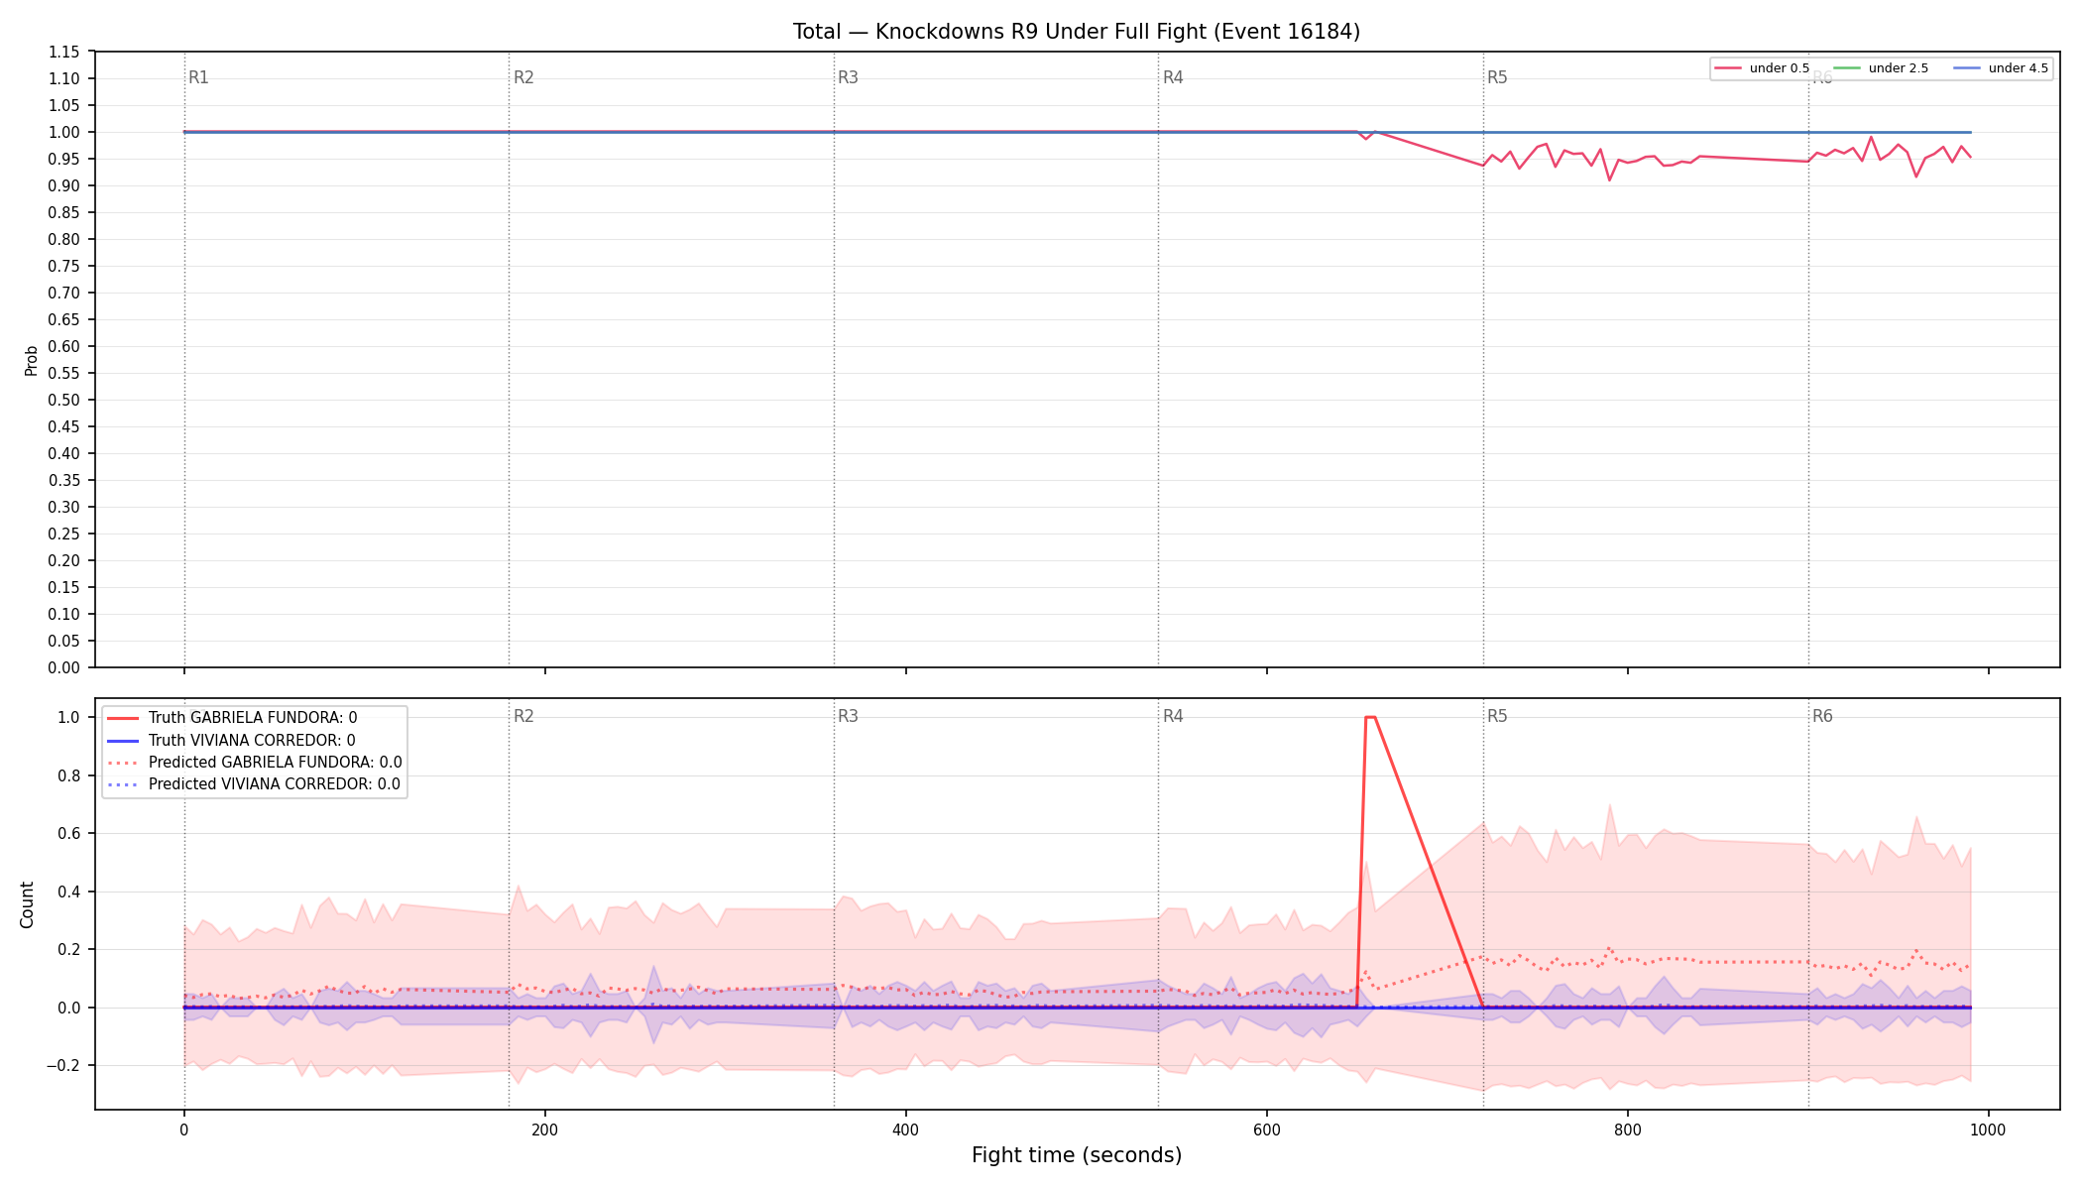Click the "0.8" tick on the Count axis
Viewport: 2082px width, 1190px height.
pos(69,775)
